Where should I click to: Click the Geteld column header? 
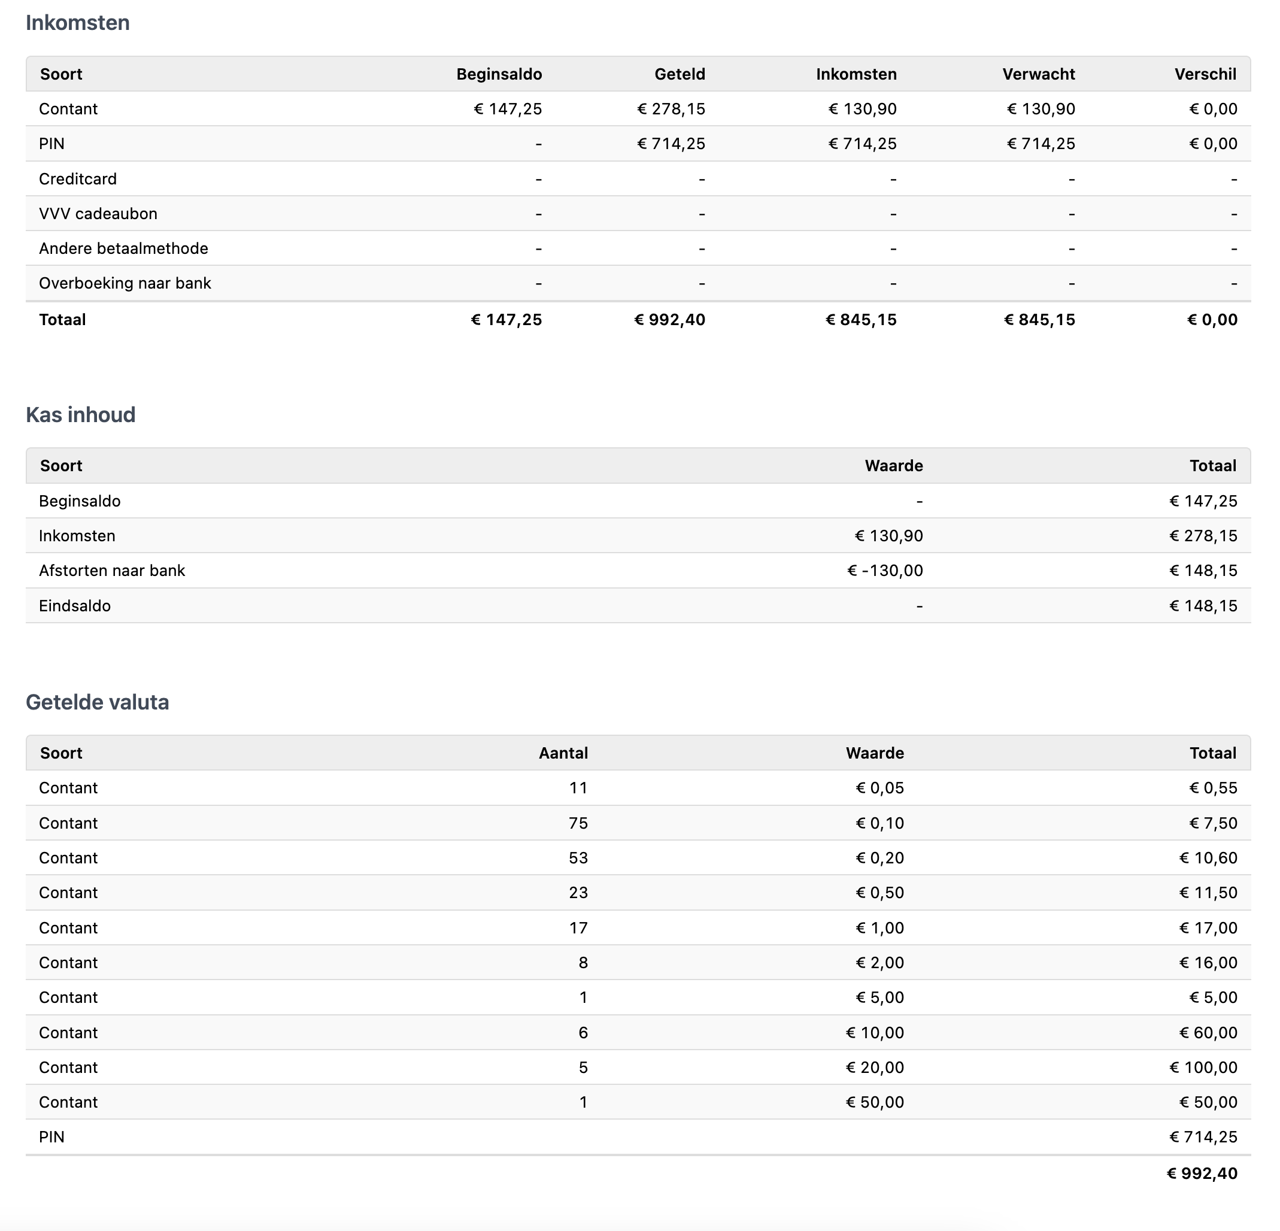(679, 74)
